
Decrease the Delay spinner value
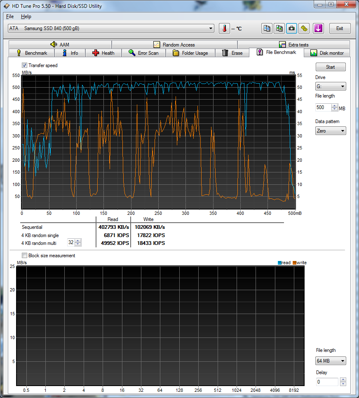343,384
